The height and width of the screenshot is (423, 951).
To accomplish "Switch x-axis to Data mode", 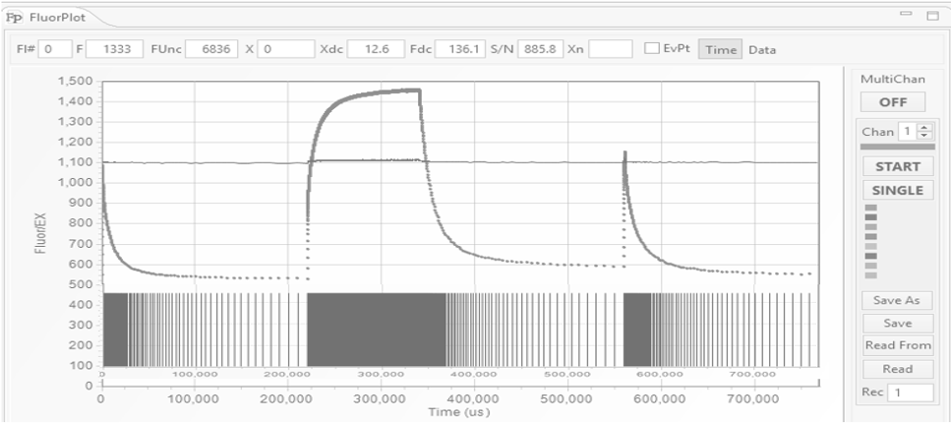I will point(762,49).
